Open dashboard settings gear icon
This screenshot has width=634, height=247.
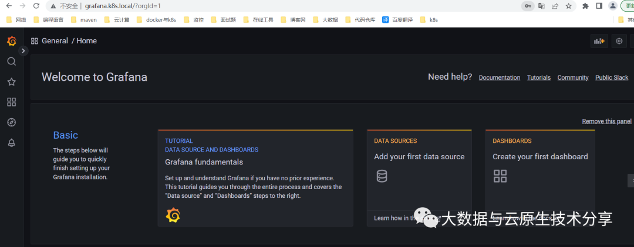pos(619,41)
